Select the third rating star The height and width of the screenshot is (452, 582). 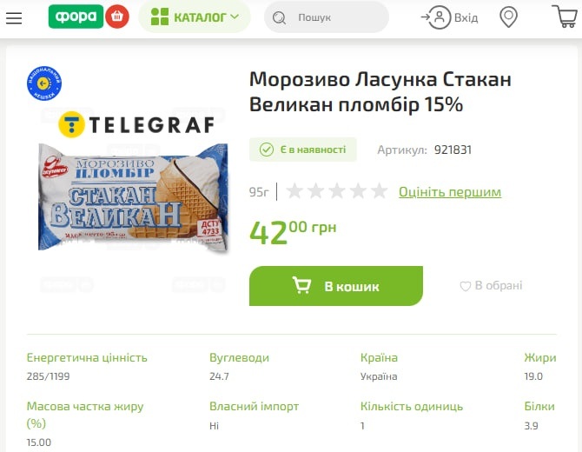pyautogui.click(x=337, y=191)
